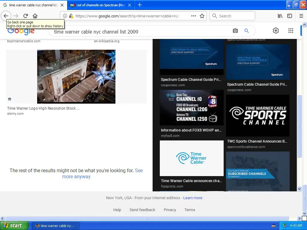
Task: Click the tray icon beside clock
Action: [285, 226]
